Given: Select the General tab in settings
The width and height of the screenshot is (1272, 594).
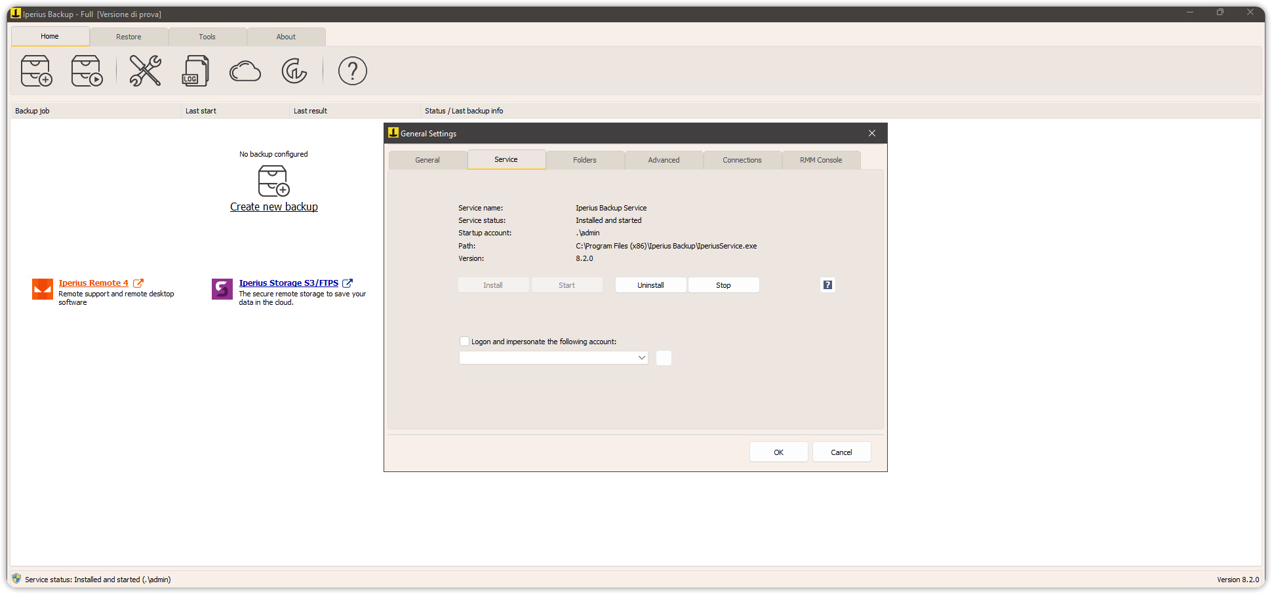Looking at the screenshot, I should coord(427,160).
